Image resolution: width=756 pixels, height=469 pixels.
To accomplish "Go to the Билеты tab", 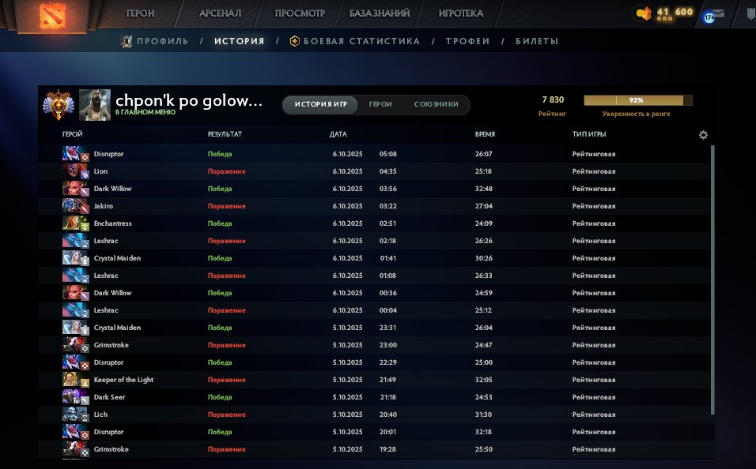I will pos(537,41).
